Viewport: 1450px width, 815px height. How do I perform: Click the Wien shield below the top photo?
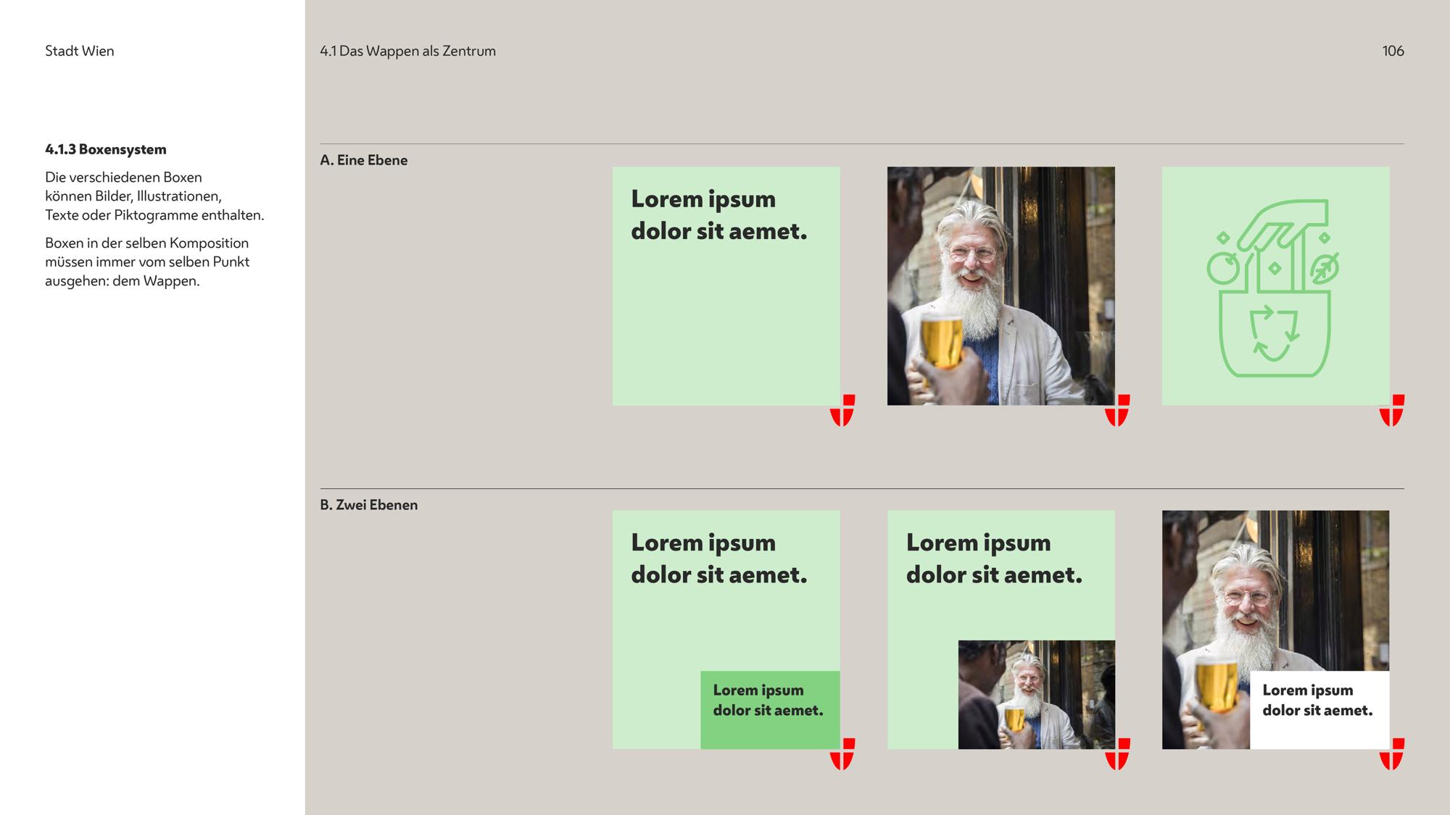tap(1117, 411)
